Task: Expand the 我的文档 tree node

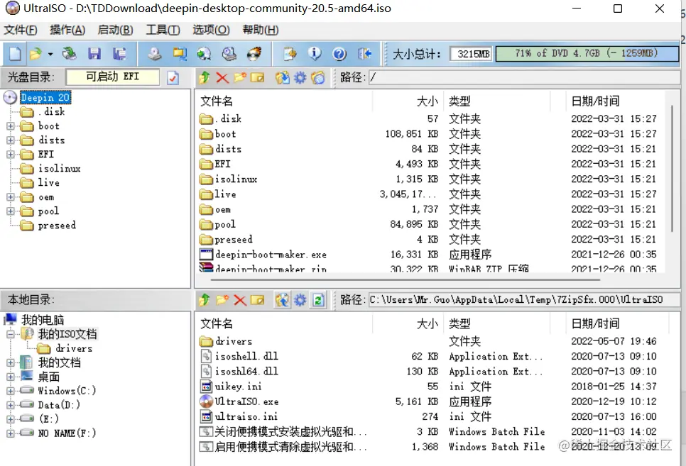Action: click(x=11, y=363)
